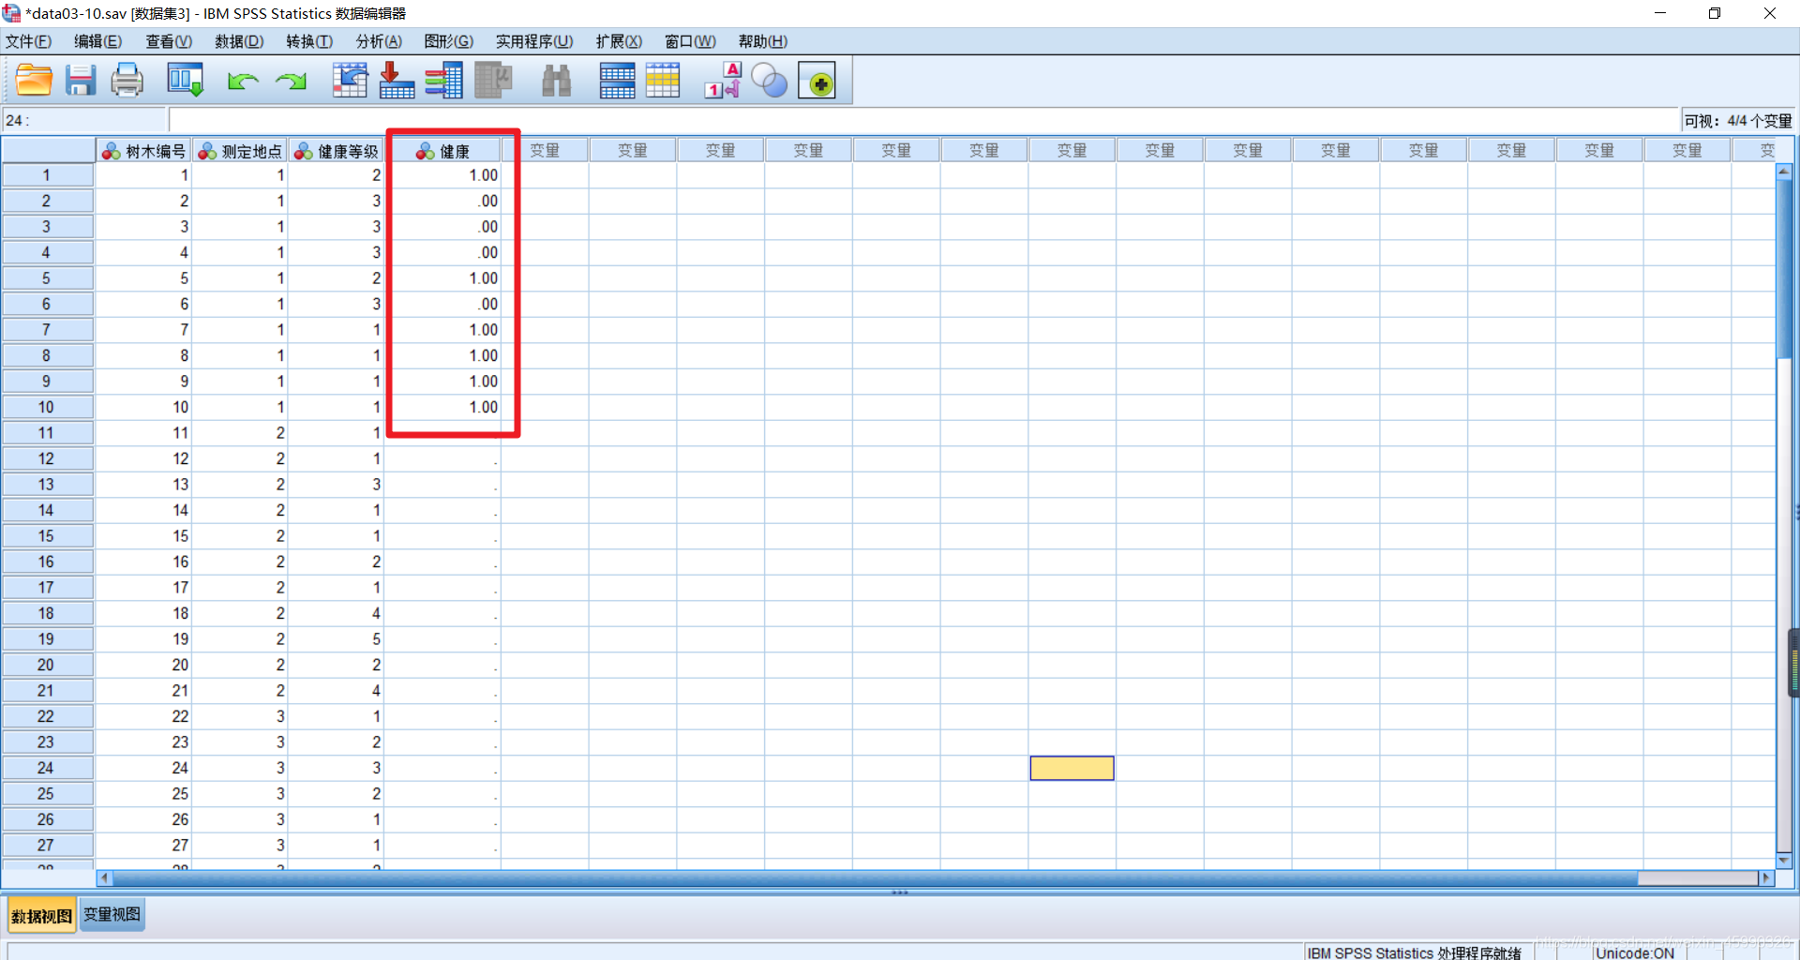Open the 转换(T) menu
This screenshot has width=1800, height=960.
[309, 41]
